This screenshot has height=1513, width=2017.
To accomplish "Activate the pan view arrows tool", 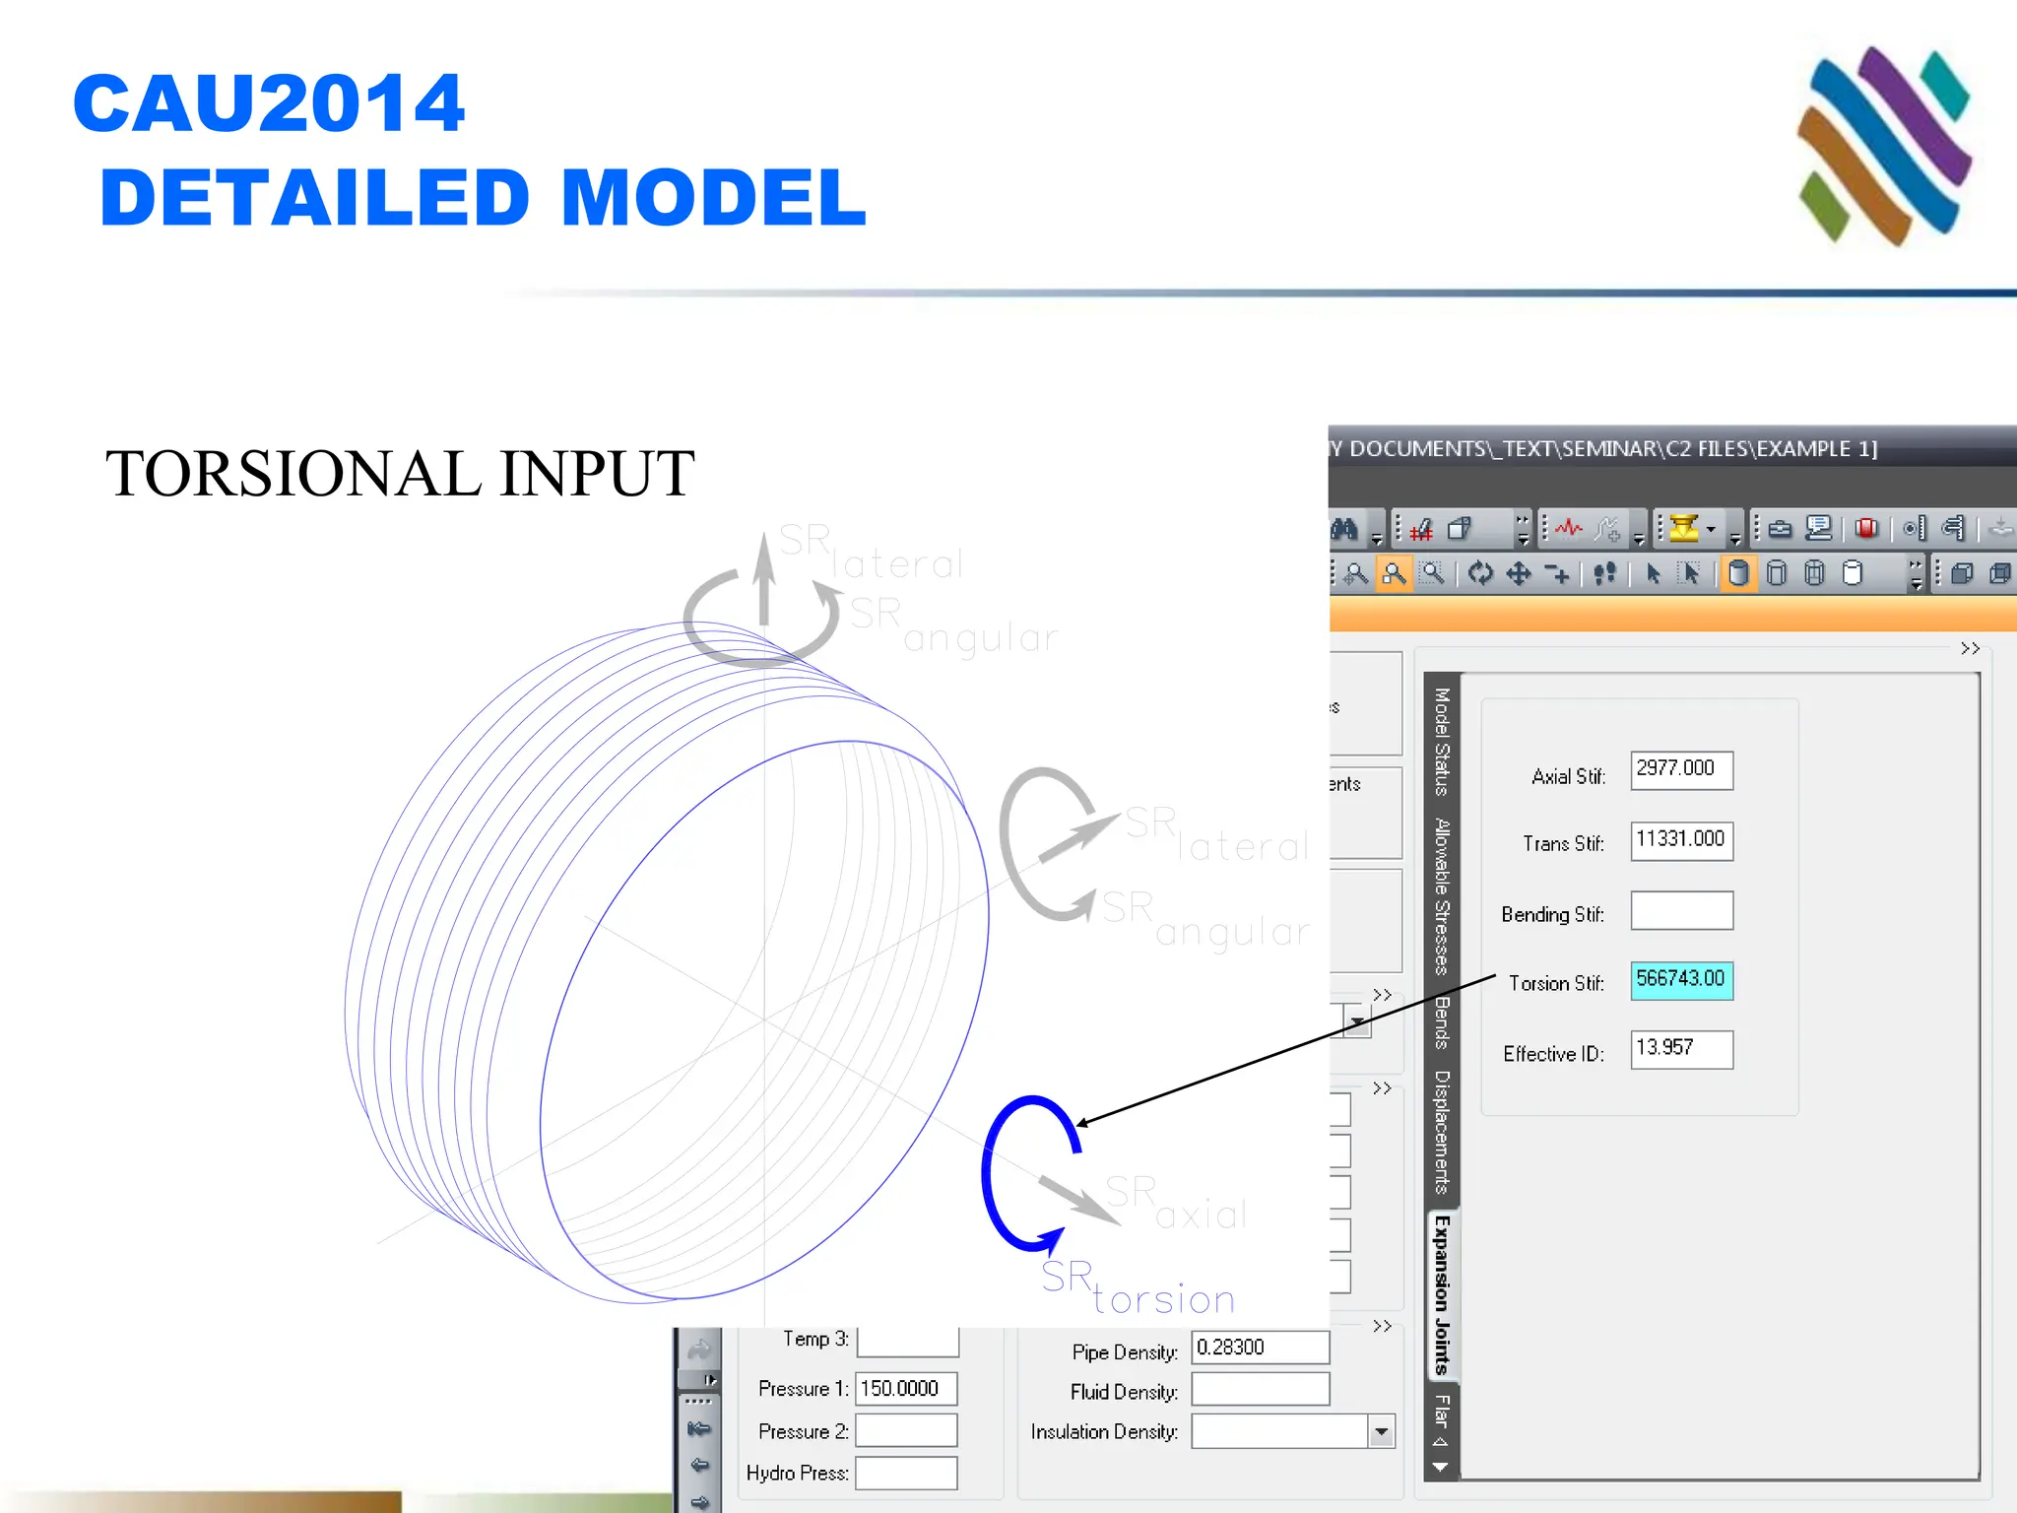I will (x=1518, y=573).
